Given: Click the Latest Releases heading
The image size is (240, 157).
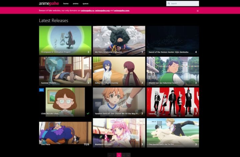Looking at the screenshot, I should pyautogui.click(x=53, y=21).
